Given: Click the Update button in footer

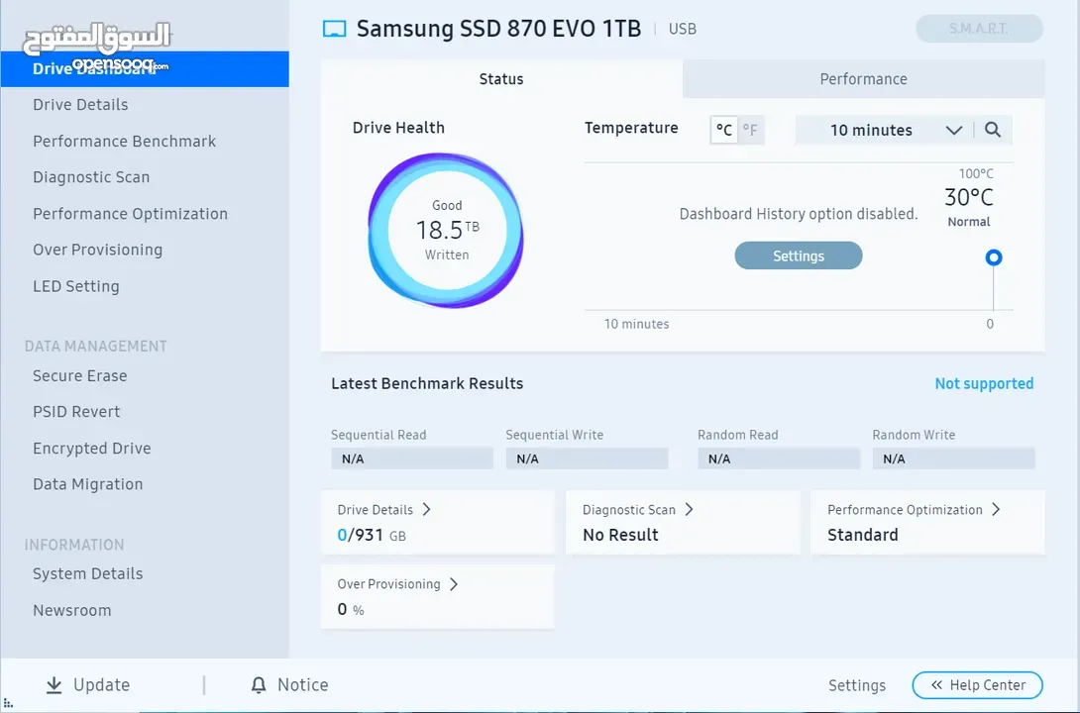Looking at the screenshot, I should pyautogui.click(x=88, y=685).
